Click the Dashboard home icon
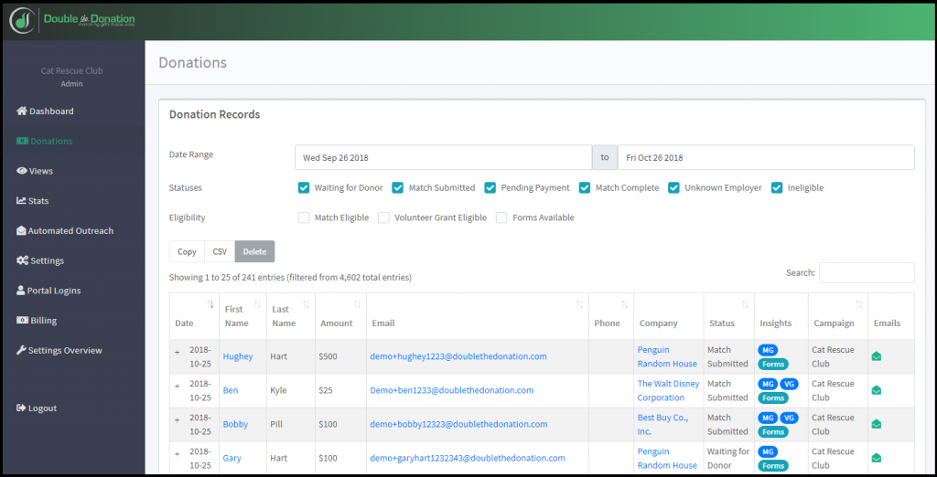 point(22,111)
